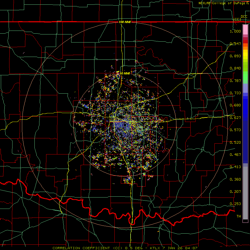The height and width of the screenshot is (250, 250).
Task: Click the 0.680 scale value
Action: (235, 105)
